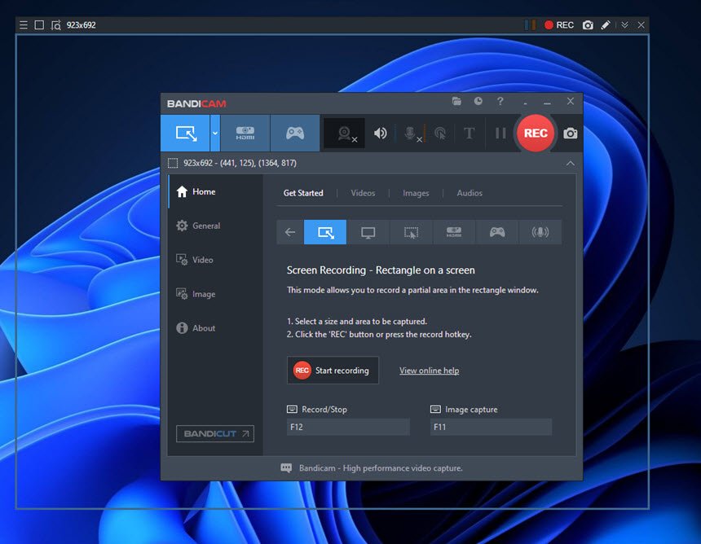
Task: Open the View online help link
Action: [430, 371]
